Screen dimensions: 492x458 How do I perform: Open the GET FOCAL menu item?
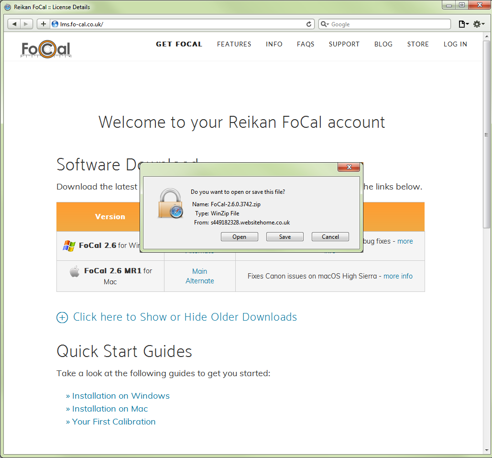(x=179, y=44)
